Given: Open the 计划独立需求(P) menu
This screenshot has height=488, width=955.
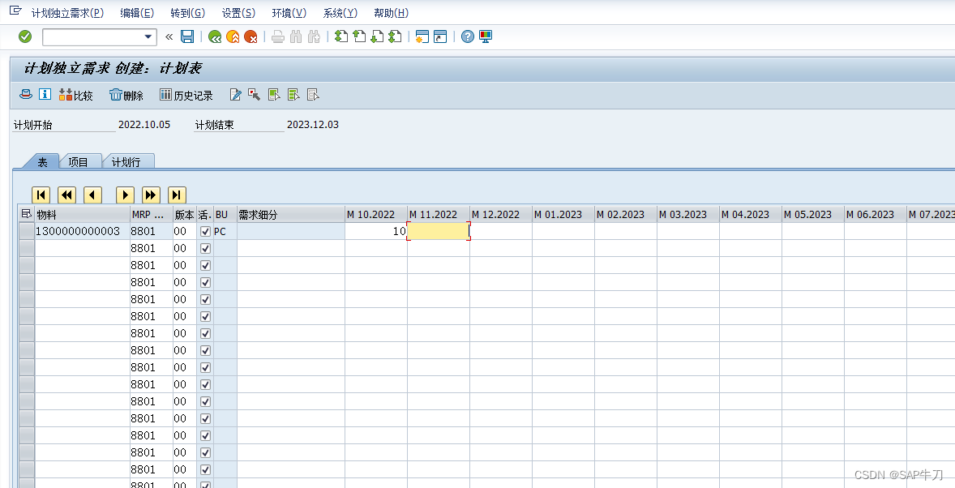Looking at the screenshot, I should (67, 13).
